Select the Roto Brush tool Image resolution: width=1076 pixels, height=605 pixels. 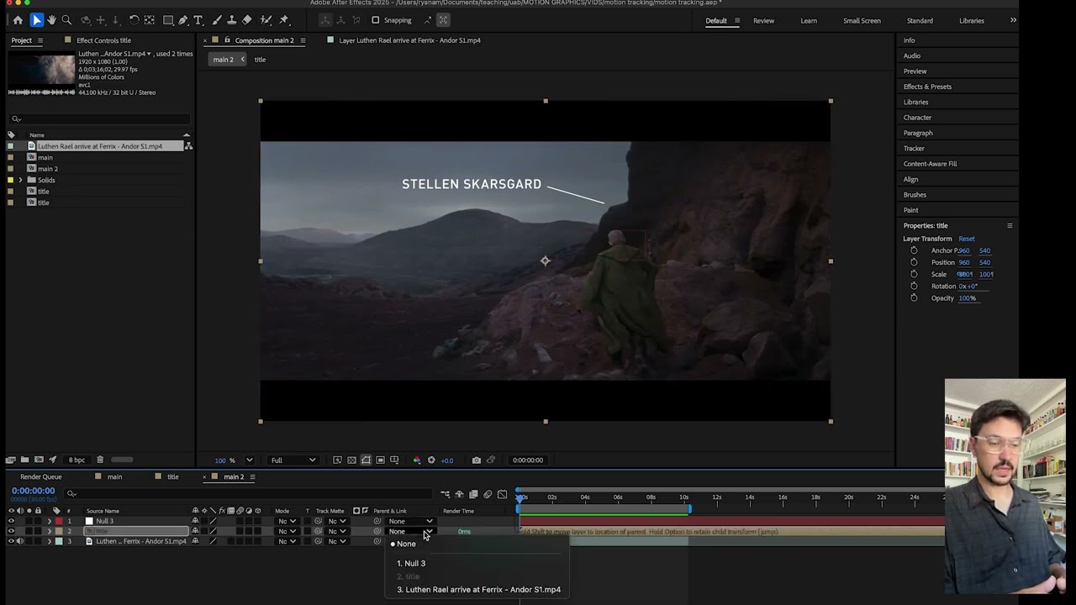(266, 20)
